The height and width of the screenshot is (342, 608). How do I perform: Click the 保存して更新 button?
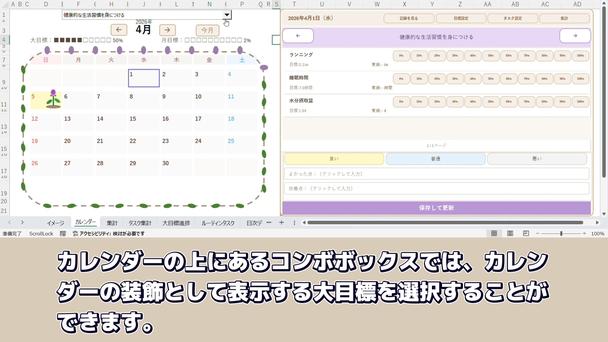pyautogui.click(x=436, y=208)
